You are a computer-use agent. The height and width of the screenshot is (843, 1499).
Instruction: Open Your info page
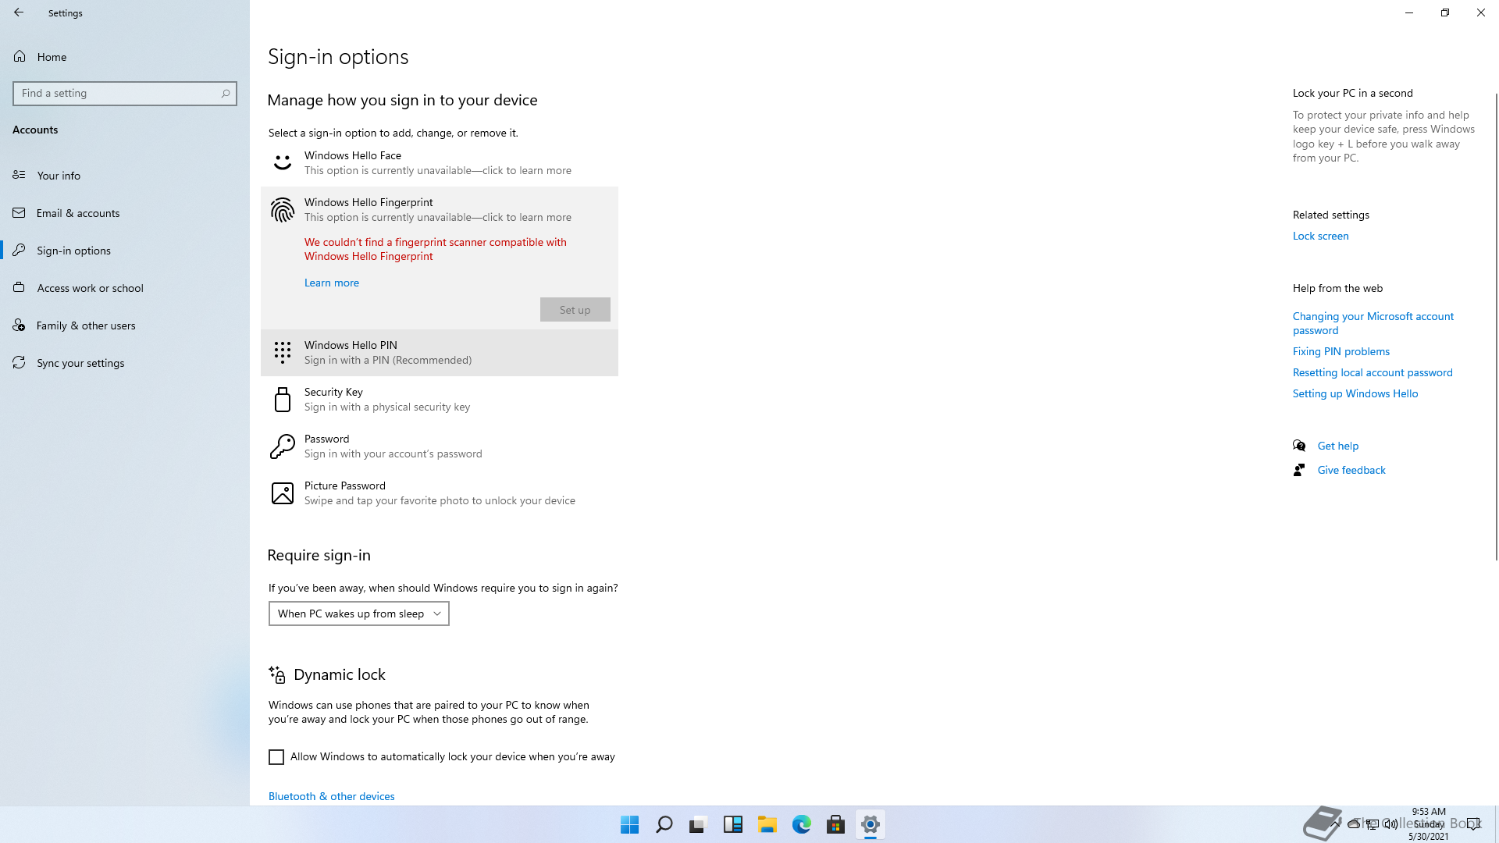[125, 176]
